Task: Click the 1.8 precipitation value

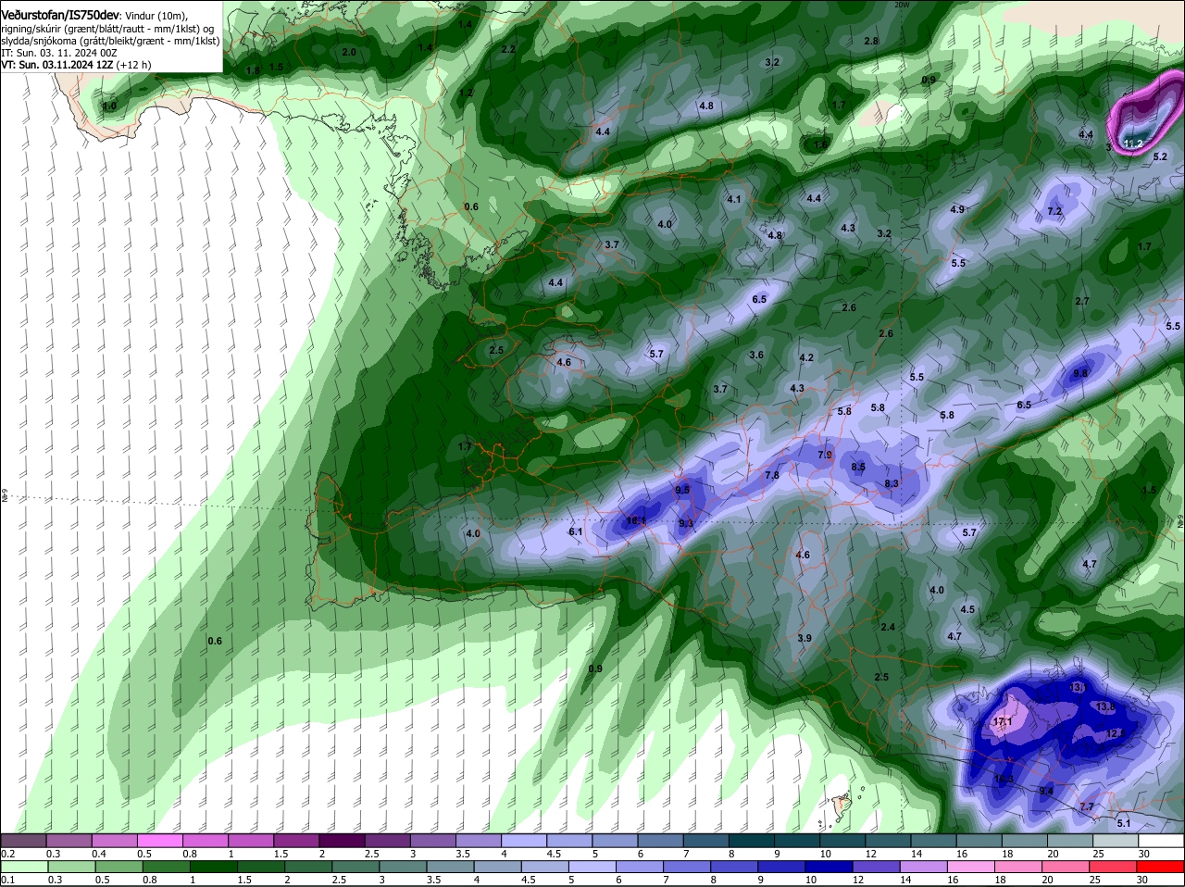Action: coord(253,70)
